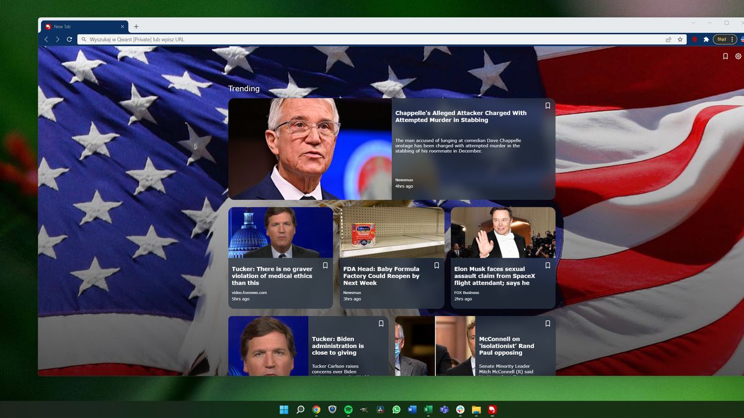Viewport: 744px width, 418px height.
Task: Open the red shield extension icon
Action: (x=694, y=39)
